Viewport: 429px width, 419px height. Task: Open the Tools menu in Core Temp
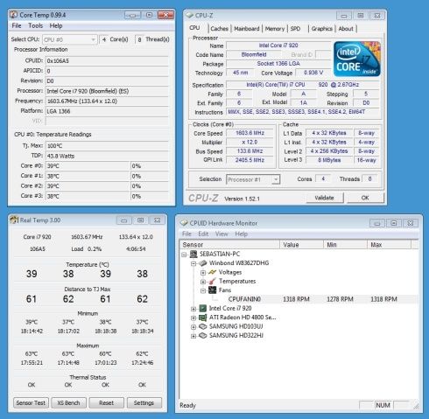click(36, 25)
